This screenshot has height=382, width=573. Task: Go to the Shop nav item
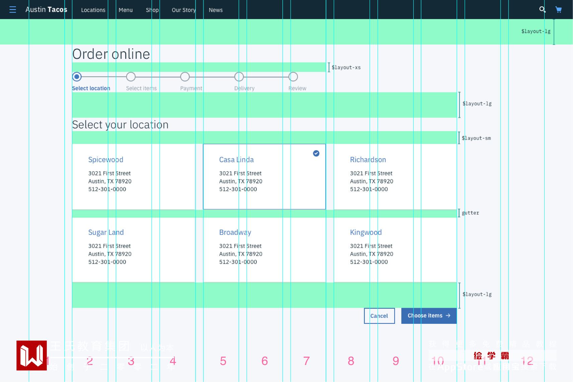152,10
